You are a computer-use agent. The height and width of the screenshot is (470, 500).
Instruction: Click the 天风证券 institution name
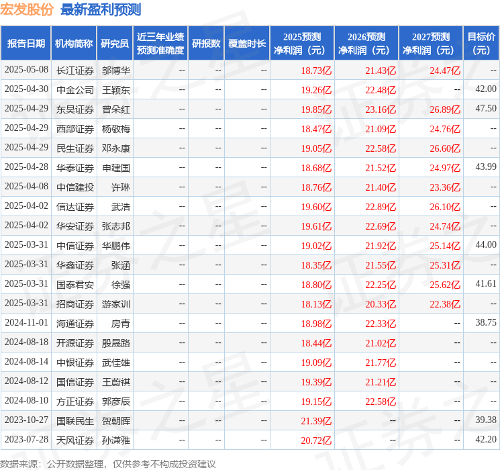coord(74,440)
